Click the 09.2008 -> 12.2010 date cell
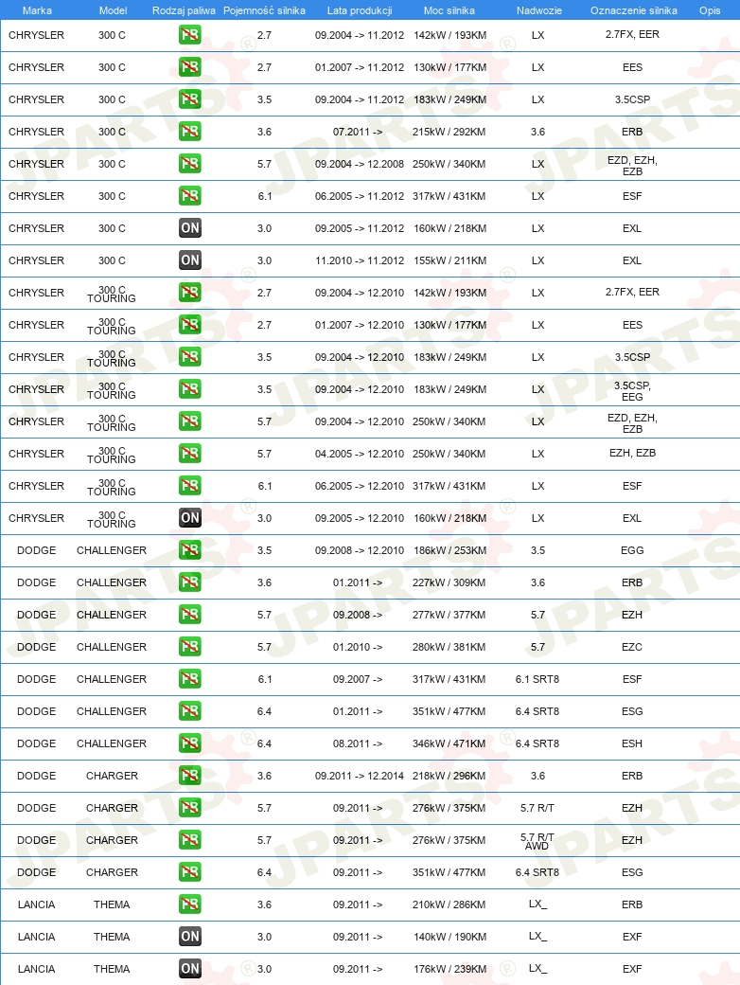The width and height of the screenshot is (740, 985). [x=360, y=550]
